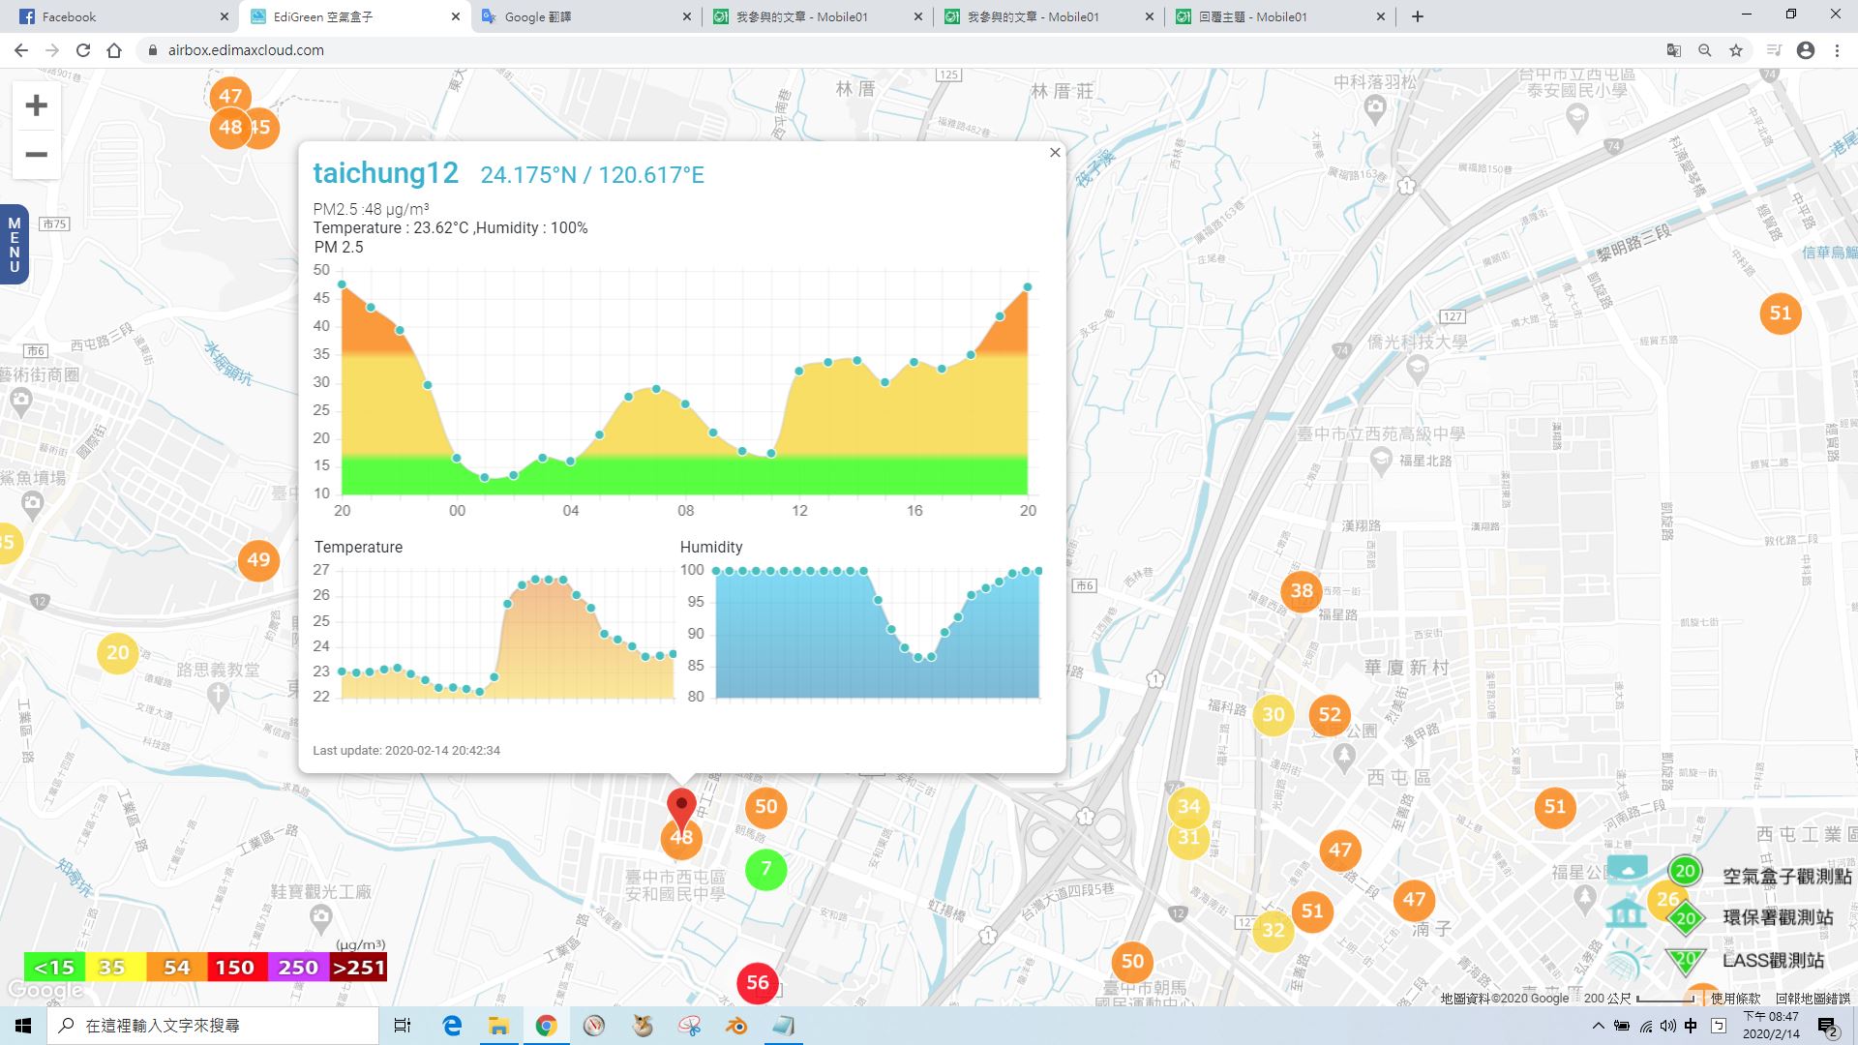1858x1045 pixels.
Task: Click the report map error link
Action: point(1813,999)
